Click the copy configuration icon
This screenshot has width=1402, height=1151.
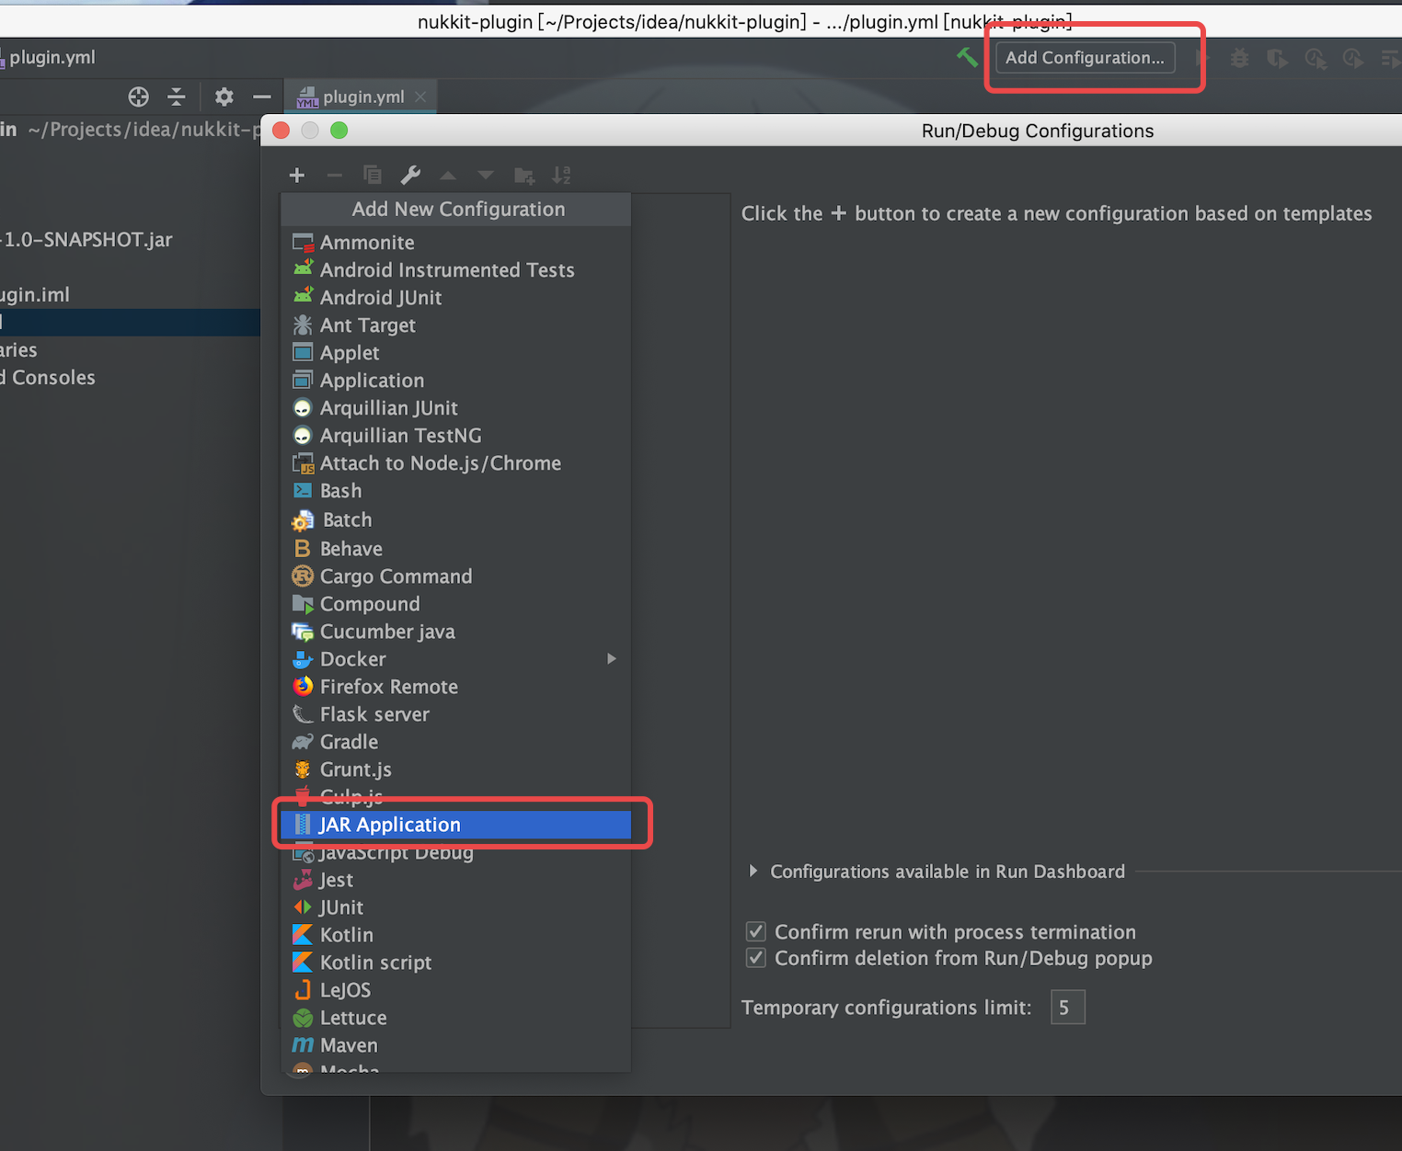pyautogui.click(x=373, y=176)
